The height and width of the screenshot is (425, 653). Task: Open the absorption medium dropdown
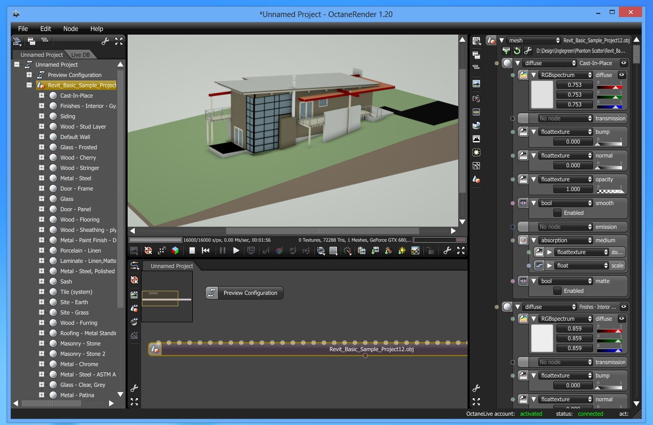pos(566,240)
